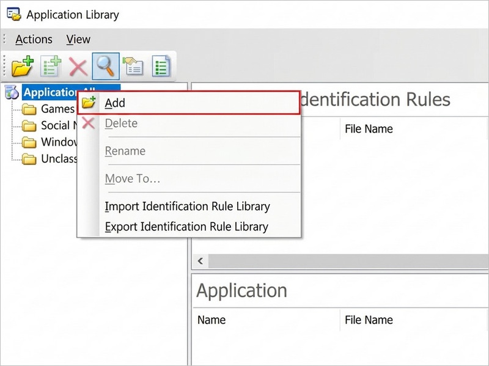The height and width of the screenshot is (366, 489).
Task: Click the Games folder icon
Action: point(29,109)
